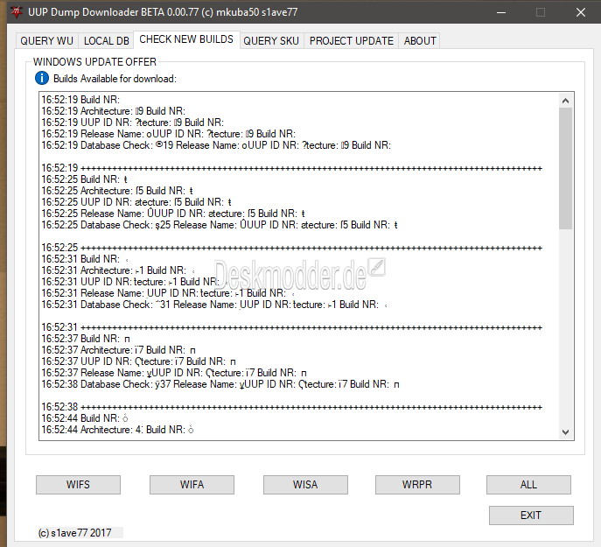Click the '16:52:25 Build NR:' log line
The image size is (601, 547).
click(x=84, y=179)
